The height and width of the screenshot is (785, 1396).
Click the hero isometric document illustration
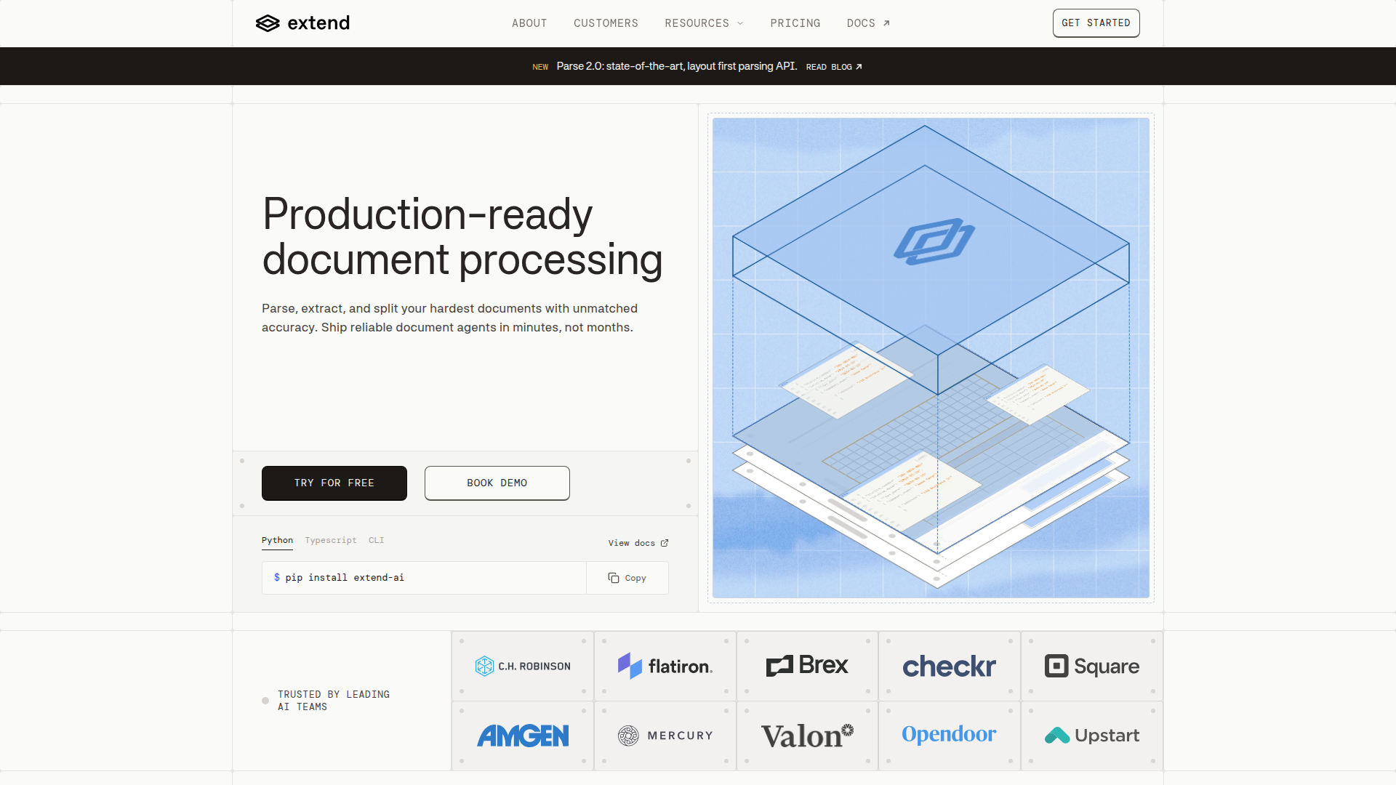click(931, 358)
